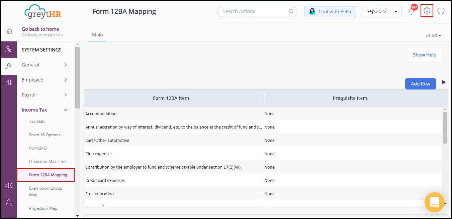Switch to the Main tab
This screenshot has height=219, width=452.
tap(97, 34)
